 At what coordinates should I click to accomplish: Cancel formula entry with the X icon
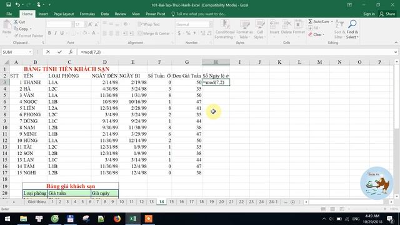coord(48,52)
